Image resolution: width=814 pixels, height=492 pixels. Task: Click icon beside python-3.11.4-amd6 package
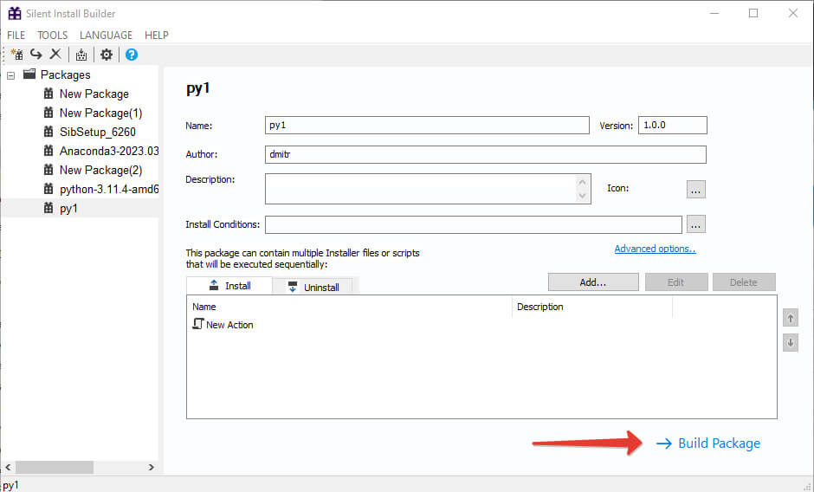48,189
